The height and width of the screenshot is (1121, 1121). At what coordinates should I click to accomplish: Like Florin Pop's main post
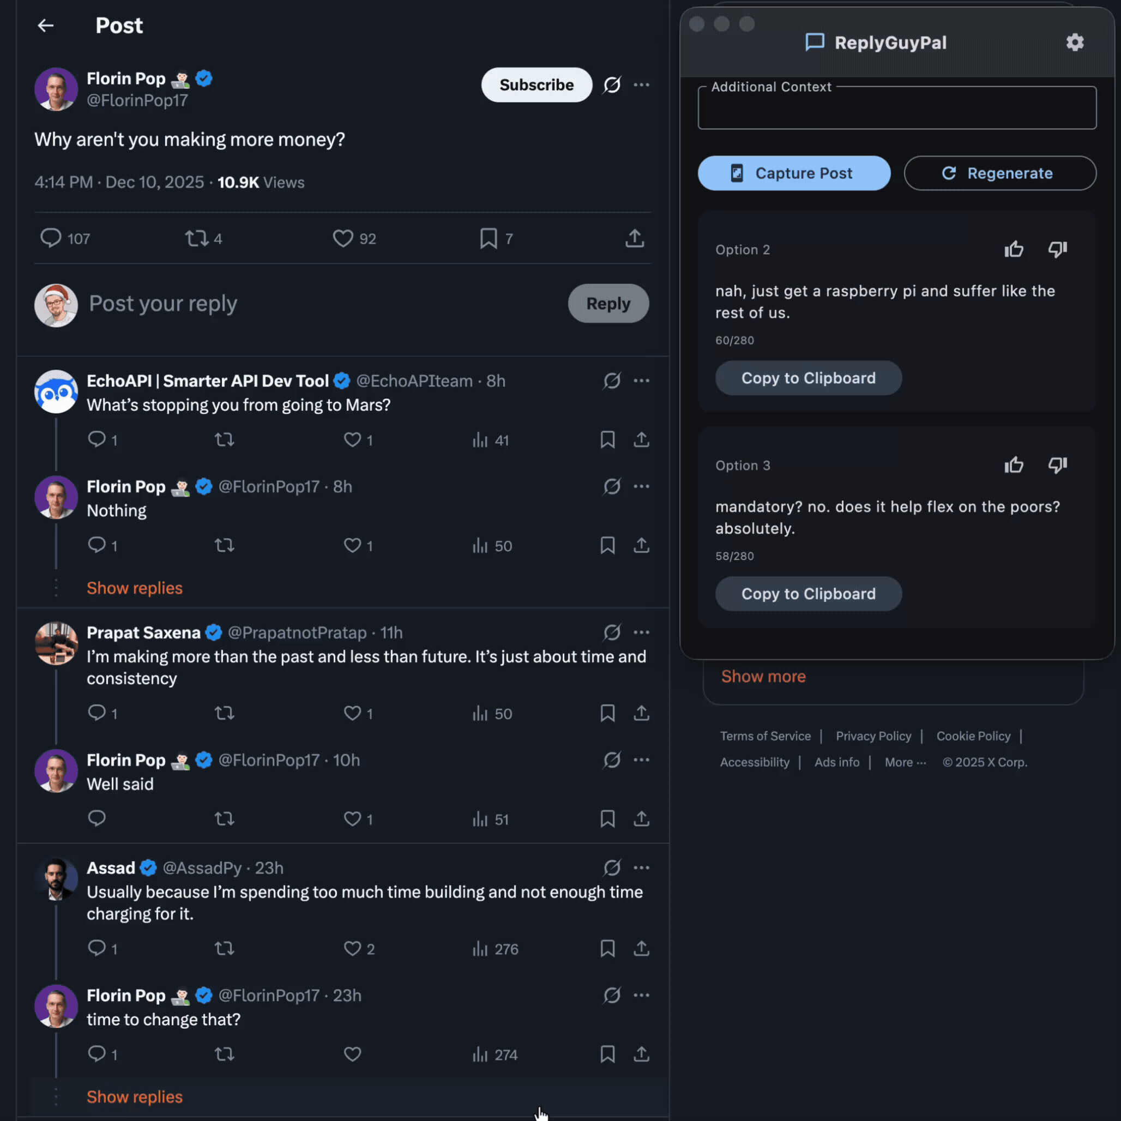point(343,238)
